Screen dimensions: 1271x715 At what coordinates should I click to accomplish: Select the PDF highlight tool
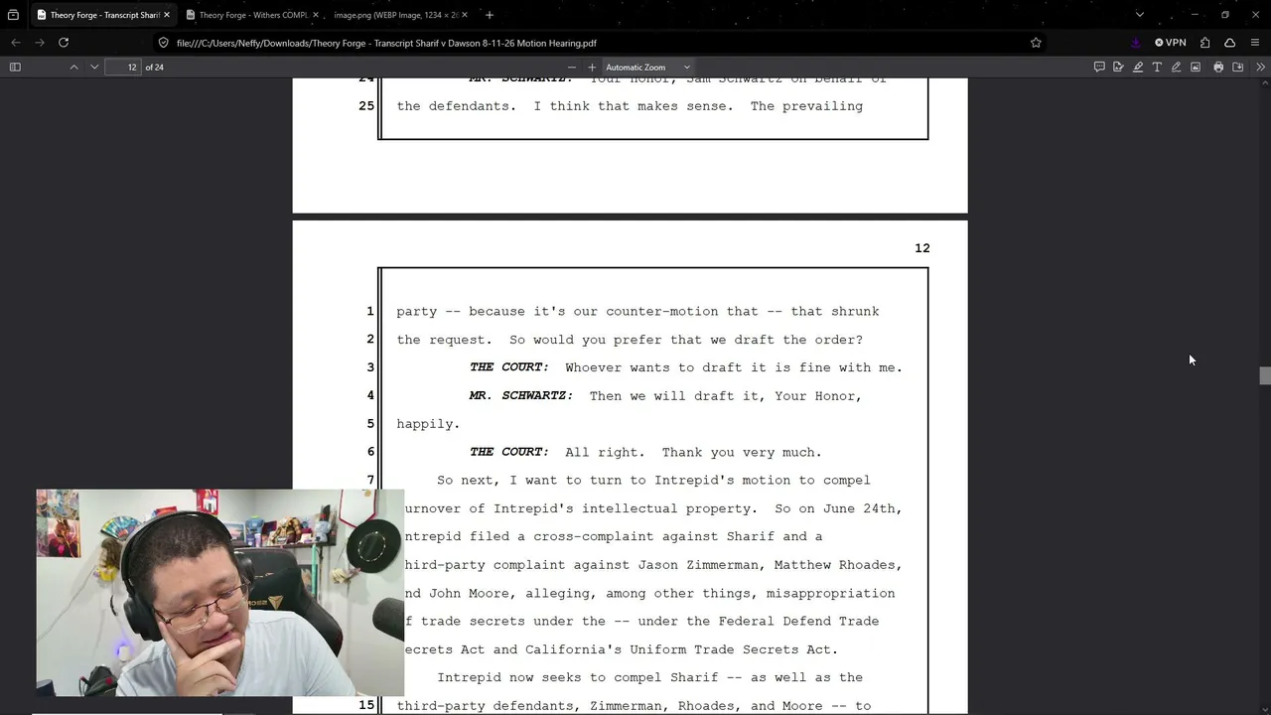pyautogui.click(x=1138, y=68)
